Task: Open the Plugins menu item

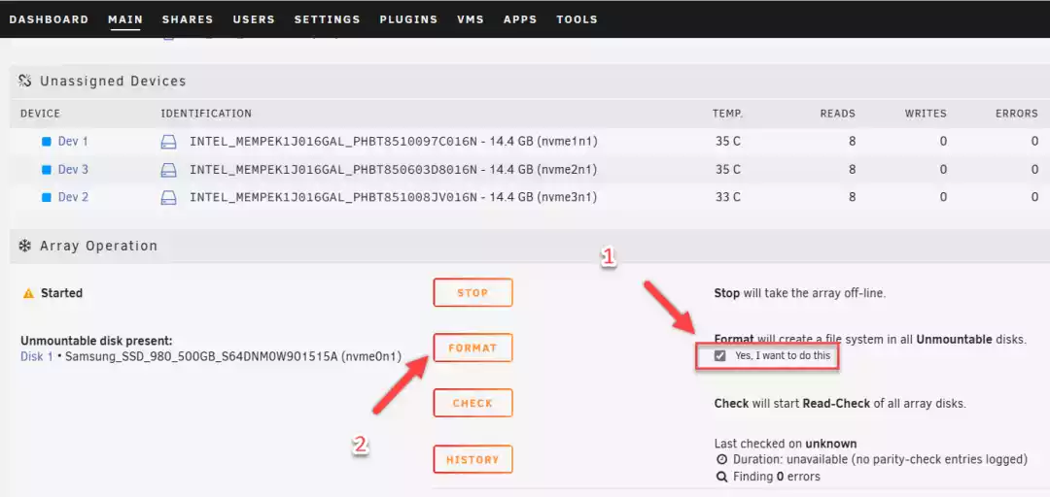Action: (408, 19)
